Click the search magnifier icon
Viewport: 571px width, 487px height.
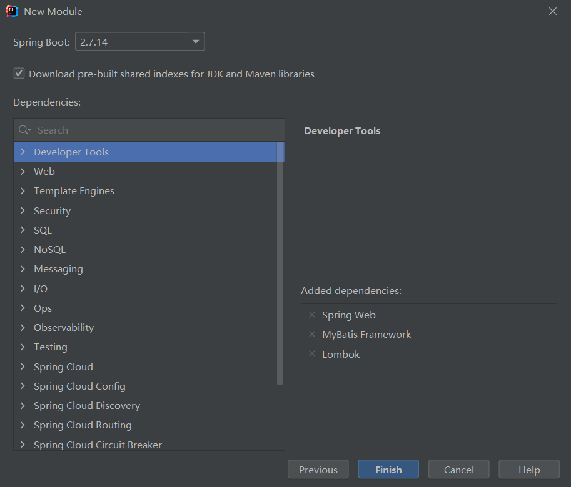24,130
